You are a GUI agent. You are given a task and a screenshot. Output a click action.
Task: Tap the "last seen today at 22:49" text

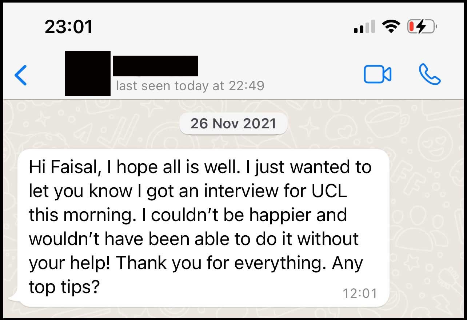190,86
